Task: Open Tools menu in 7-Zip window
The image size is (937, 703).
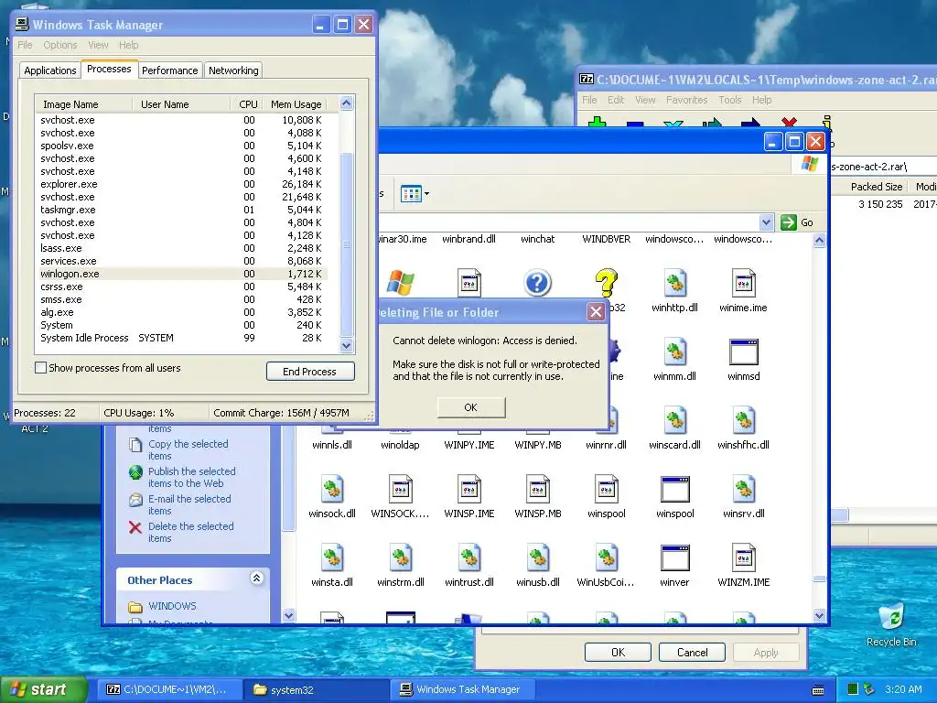Action: click(x=729, y=100)
